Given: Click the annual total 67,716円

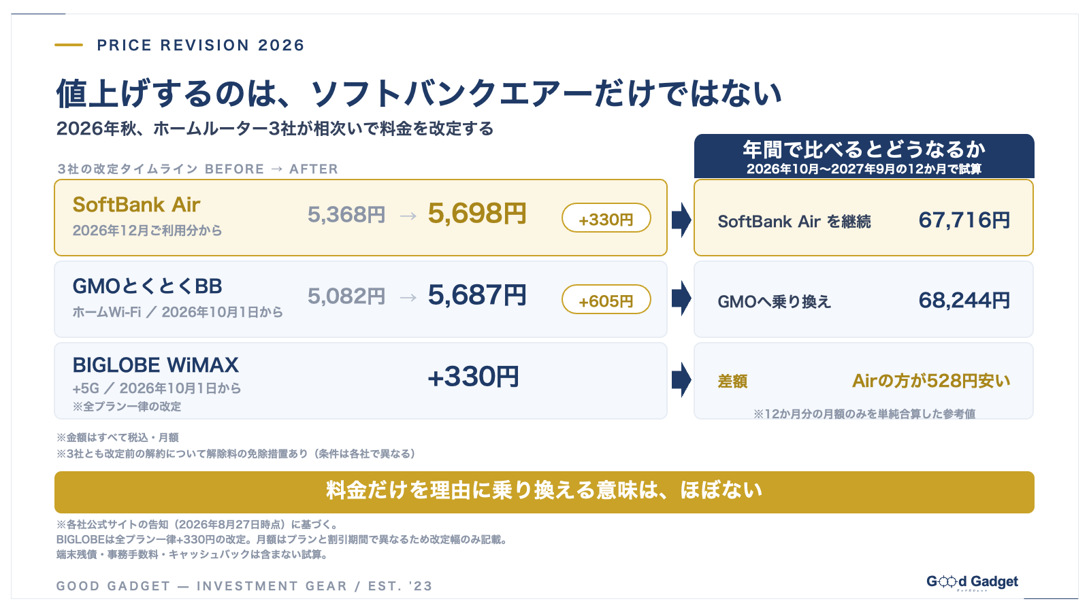Looking at the screenshot, I should pyautogui.click(x=964, y=220).
